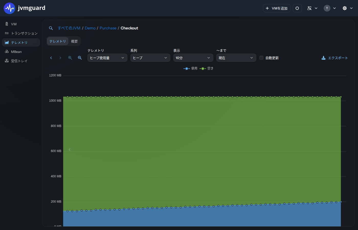Click the 800 MB axis label
This screenshot has height=230, width=358.
click(56, 126)
